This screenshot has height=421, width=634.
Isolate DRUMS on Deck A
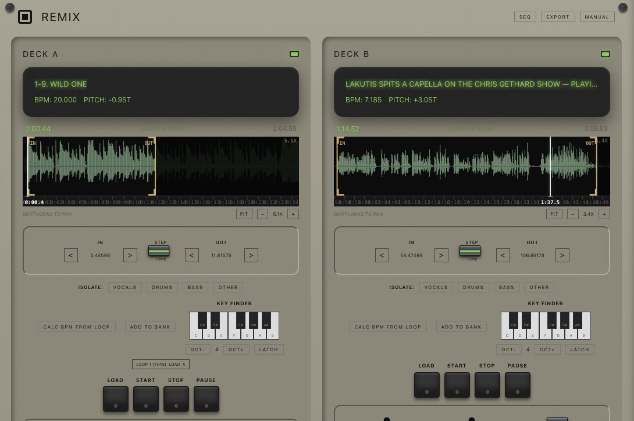(x=162, y=287)
